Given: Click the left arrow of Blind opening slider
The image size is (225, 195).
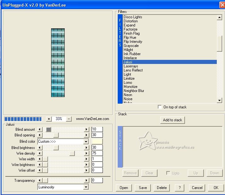Looking at the screenshot, I should (39, 135).
